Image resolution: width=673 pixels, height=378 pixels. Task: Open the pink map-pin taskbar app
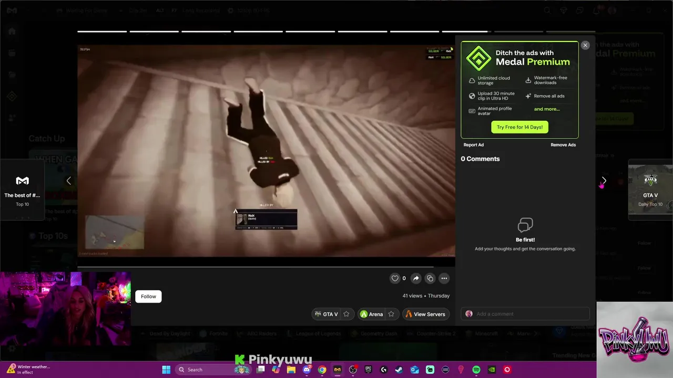(x=461, y=370)
